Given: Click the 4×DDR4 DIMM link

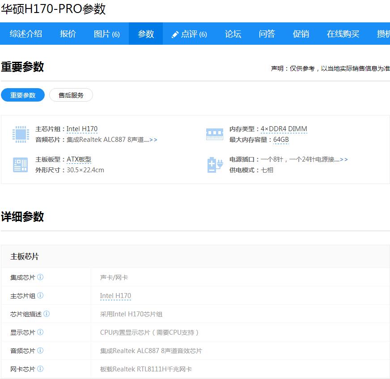Looking at the screenshot, I should pos(284,129).
